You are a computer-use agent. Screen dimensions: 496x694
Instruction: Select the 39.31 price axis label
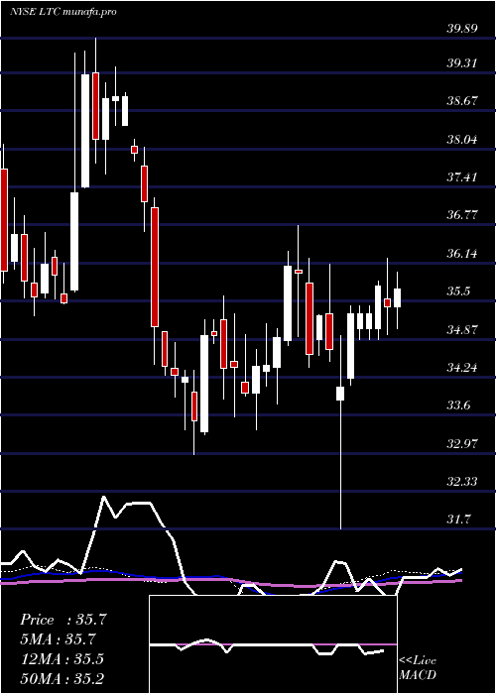point(462,63)
